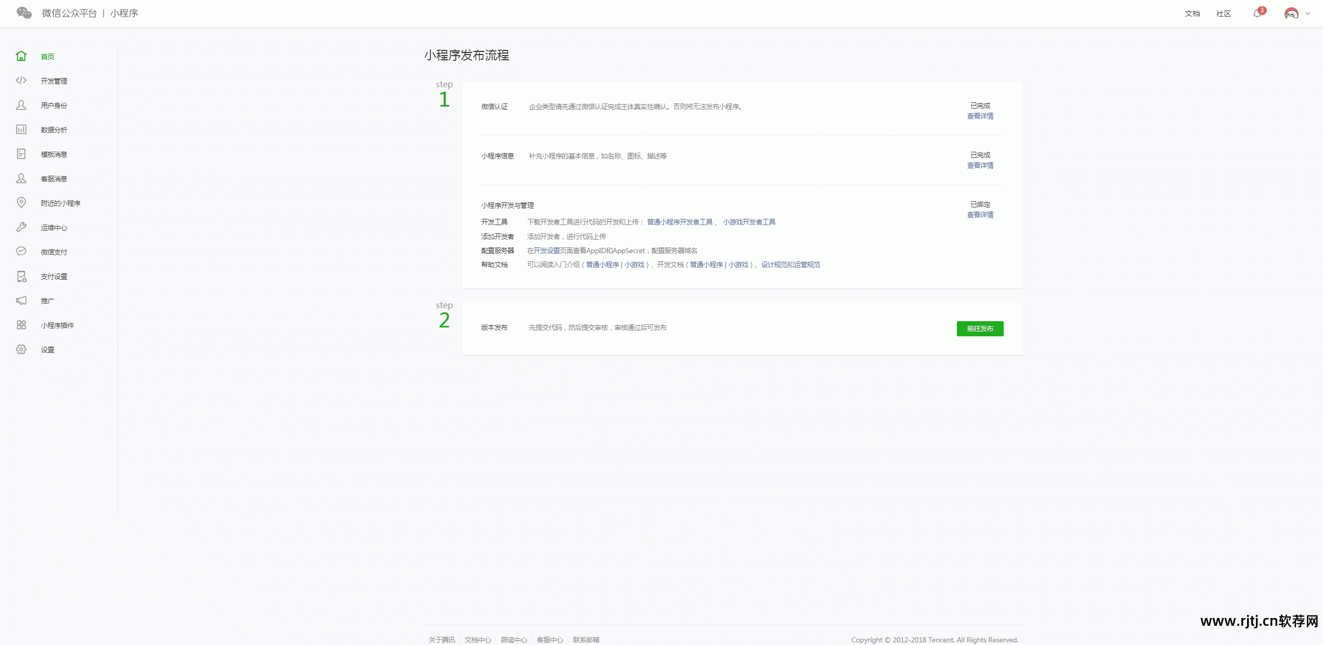
Task: Open 客服中心 footer link
Action: pos(550,640)
